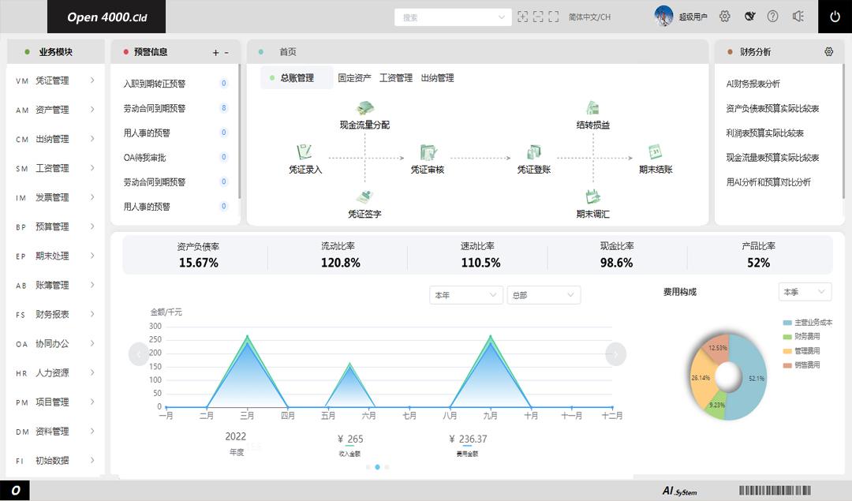Open the 凭证登账 posting icon
Viewport: 852px width, 501px height.
(534, 151)
